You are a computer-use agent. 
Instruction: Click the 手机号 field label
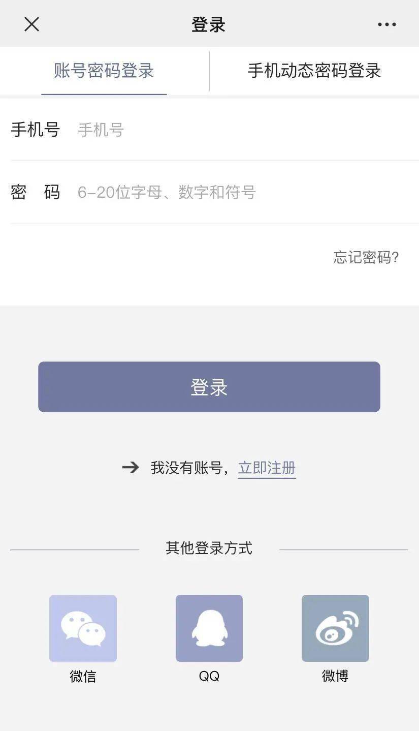click(x=36, y=130)
